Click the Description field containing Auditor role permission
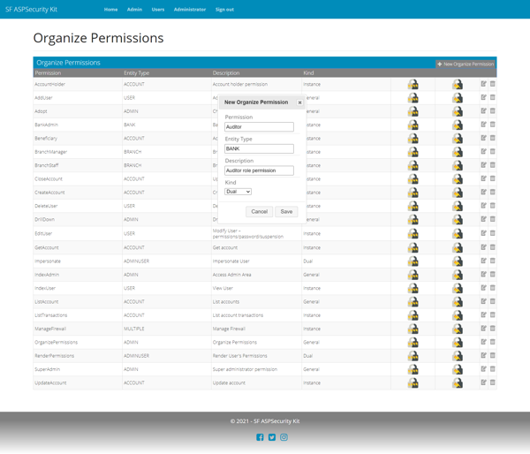Screen dimensions: 530x454 tap(259, 170)
